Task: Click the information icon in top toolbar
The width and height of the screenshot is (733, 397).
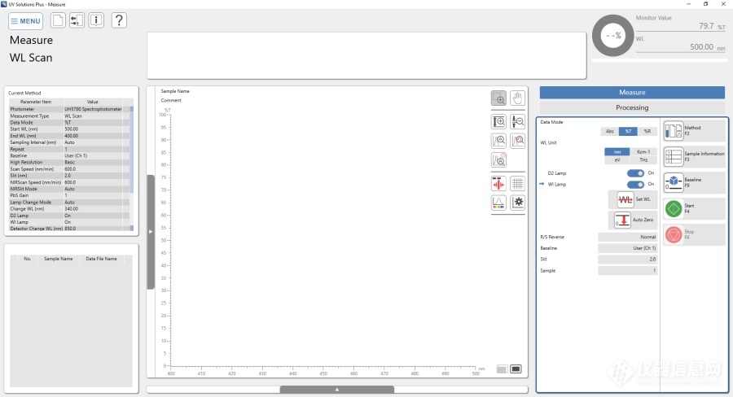Action: pos(96,20)
